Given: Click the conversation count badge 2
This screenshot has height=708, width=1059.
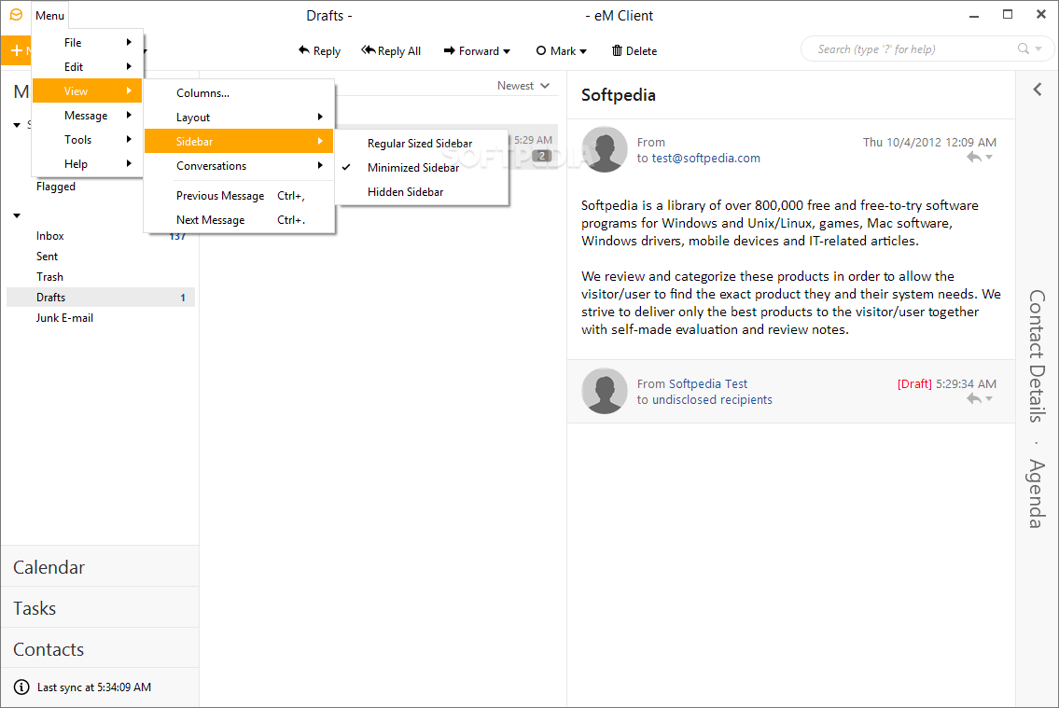Looking at the screenshot, I should pos(542,156).
